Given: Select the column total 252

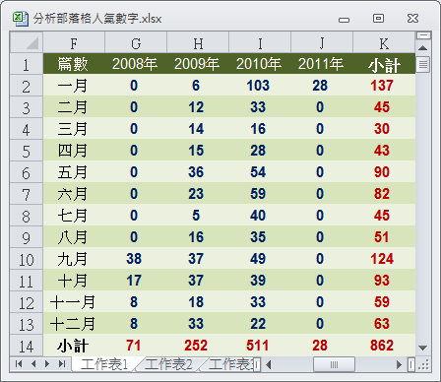Looking at the screenshot, I should 198,346.
